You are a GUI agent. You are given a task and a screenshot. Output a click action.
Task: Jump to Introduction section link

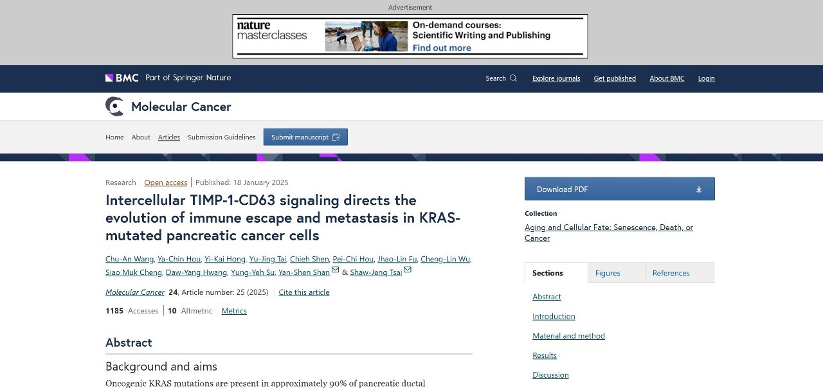pyautogui.click(x=554, y=316)
